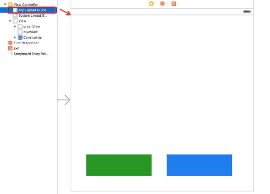Select the blue rectangle on canvas

(x=199, y=165)
